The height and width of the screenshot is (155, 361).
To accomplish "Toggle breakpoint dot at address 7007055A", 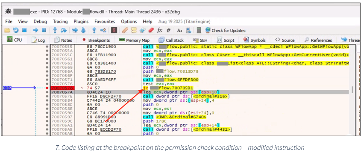I will (x=47, y=51).
